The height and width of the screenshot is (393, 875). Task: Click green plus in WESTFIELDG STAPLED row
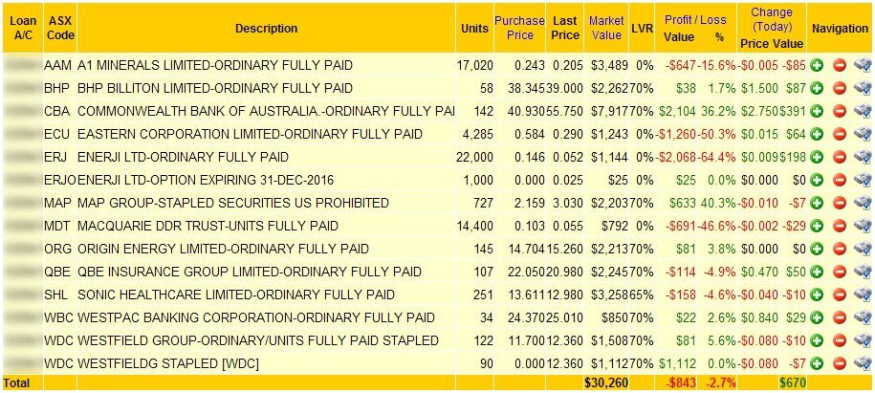pyautogui.click(x=817, y=363)
